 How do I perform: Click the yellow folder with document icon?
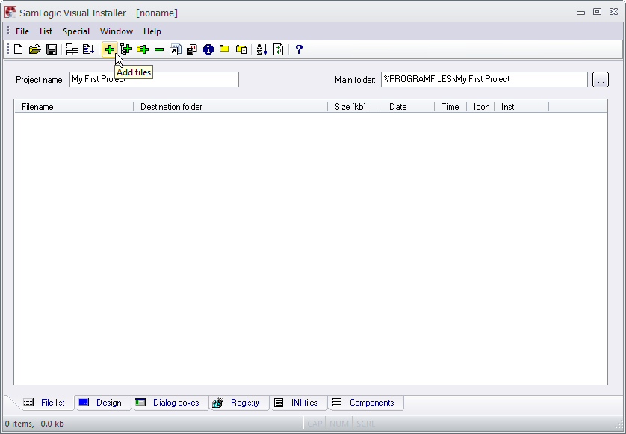[241, 49]
